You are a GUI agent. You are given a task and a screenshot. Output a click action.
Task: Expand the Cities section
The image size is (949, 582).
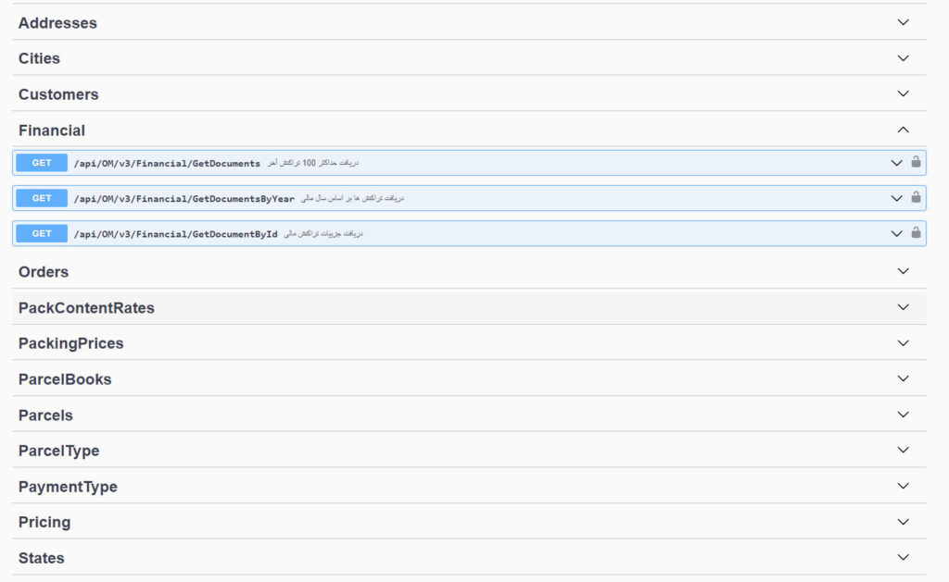(x=903, y=58)
